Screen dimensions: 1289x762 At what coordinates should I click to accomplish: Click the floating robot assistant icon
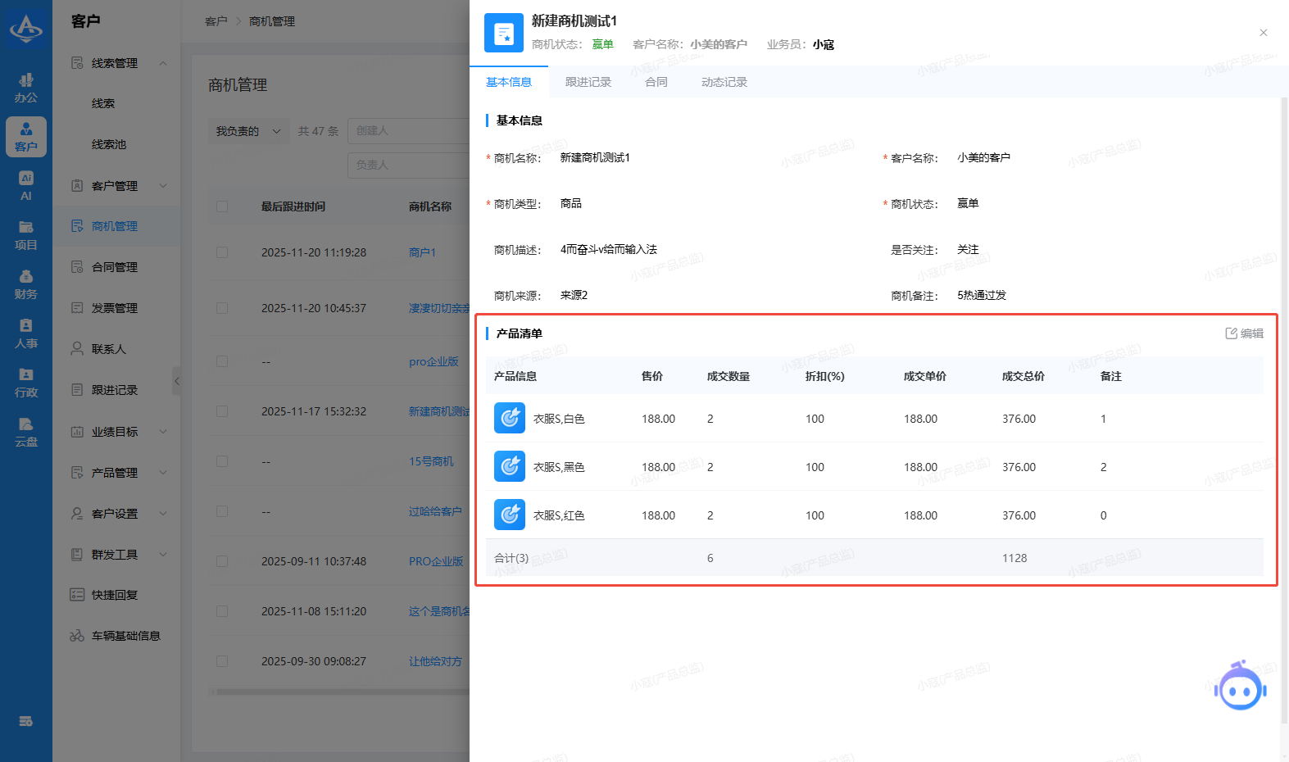pyautogui.click(x=1240, y=687)
